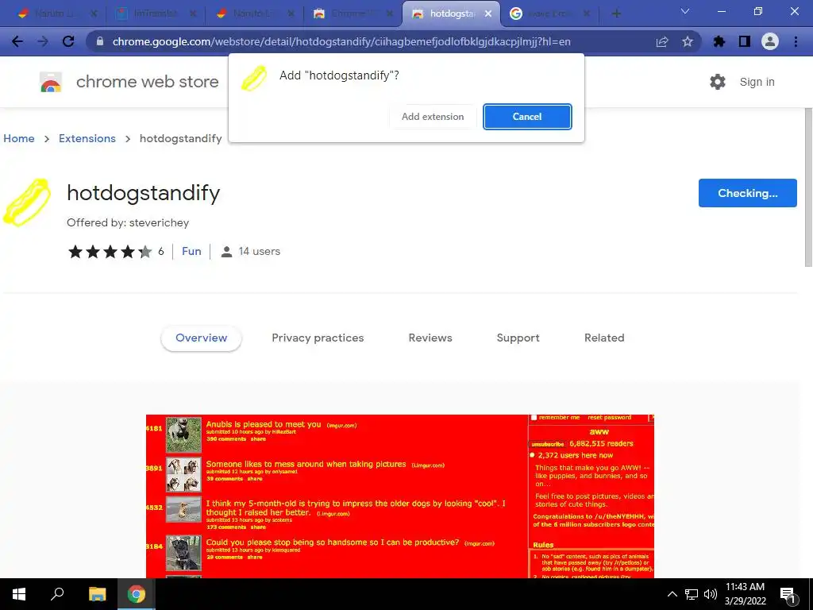813x610 pixels.
Task: Show hidden system tray icons
Action: (x=672, y=594)
